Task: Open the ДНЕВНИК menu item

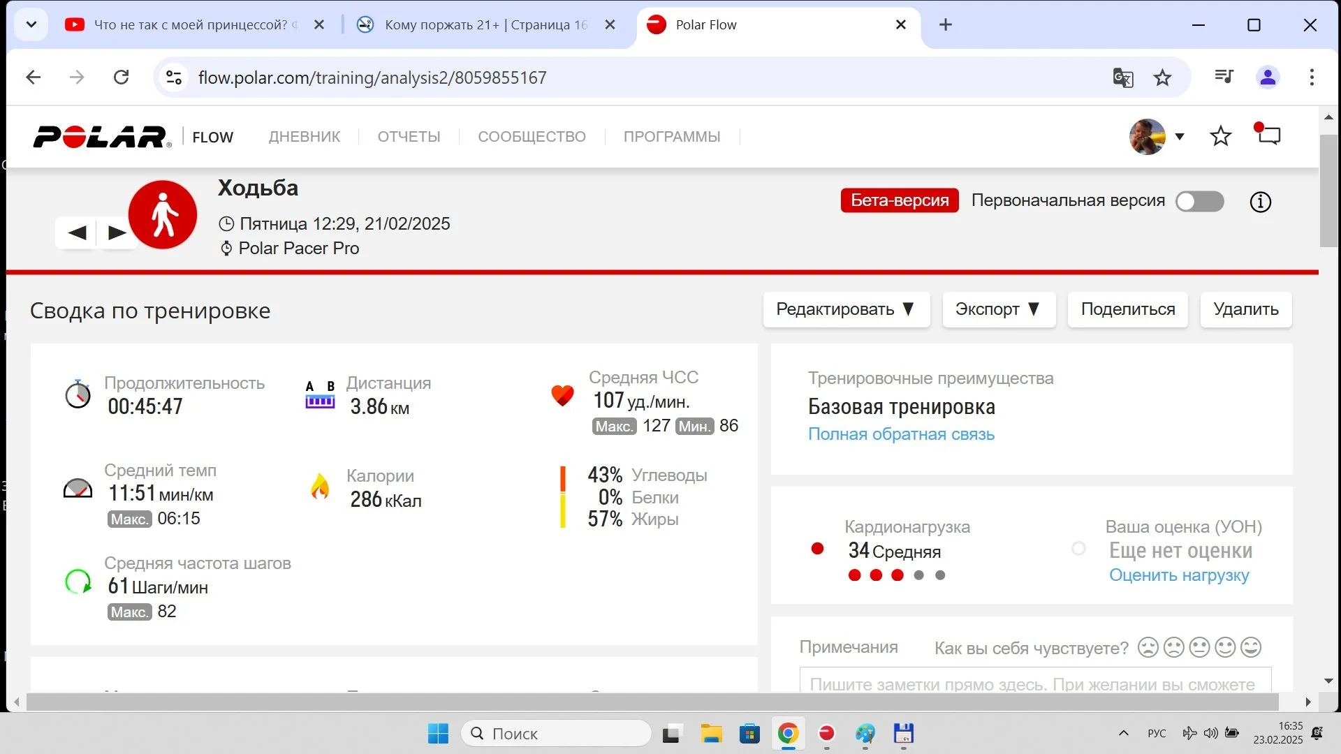Action: coord(305,137)
